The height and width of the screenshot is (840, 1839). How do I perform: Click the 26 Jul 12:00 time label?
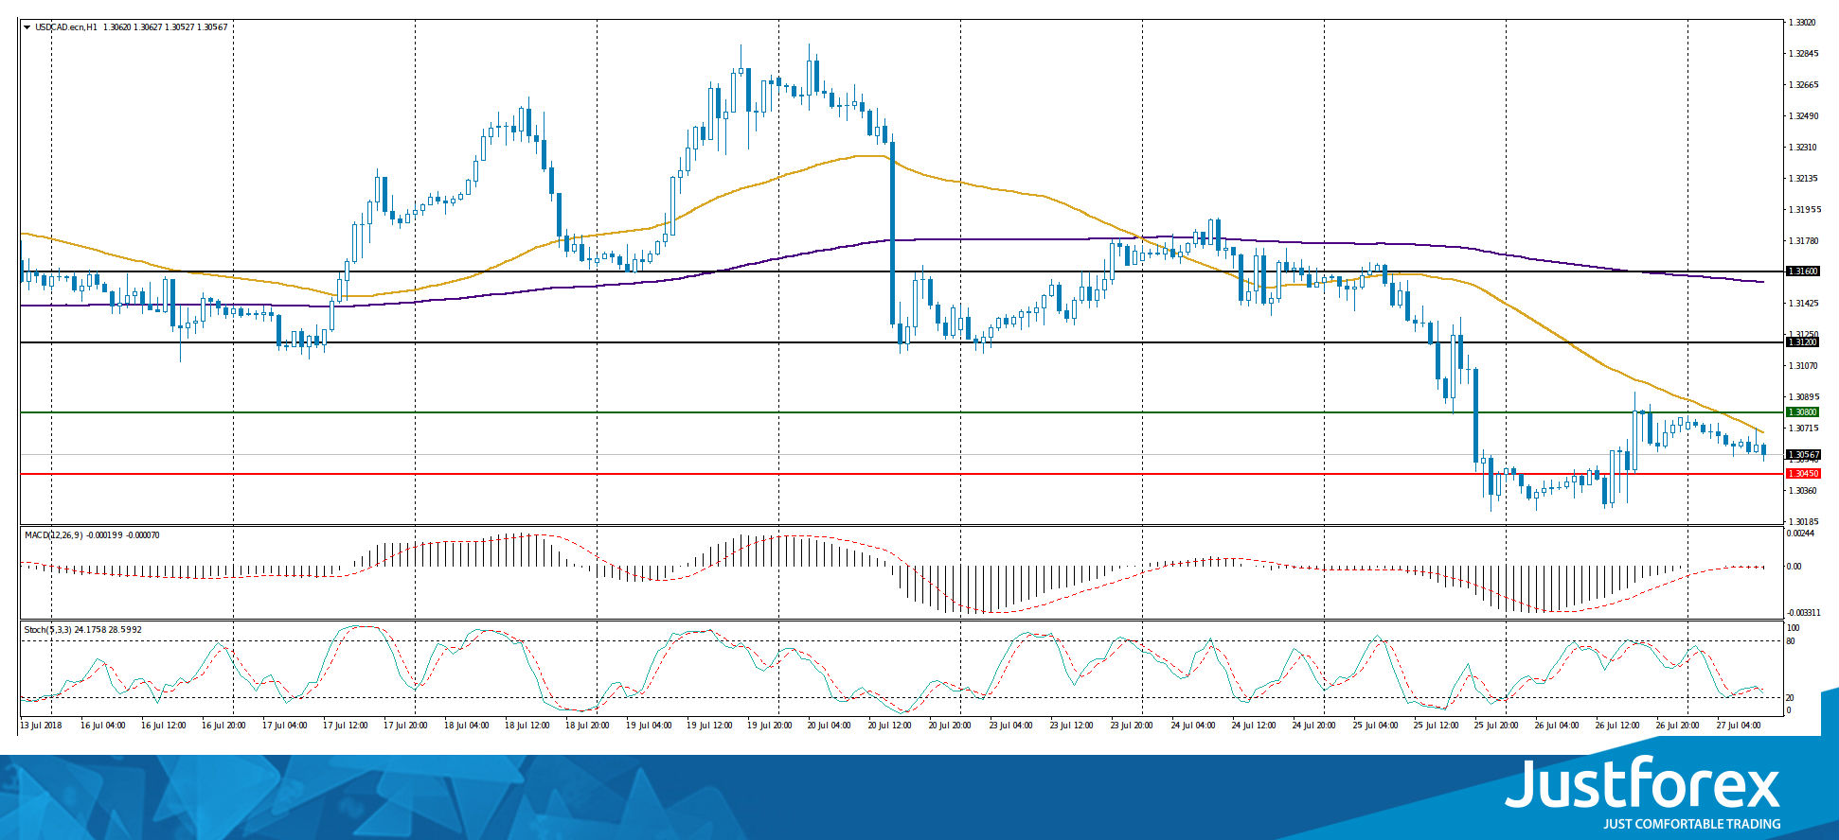[x=1618, y=726]
